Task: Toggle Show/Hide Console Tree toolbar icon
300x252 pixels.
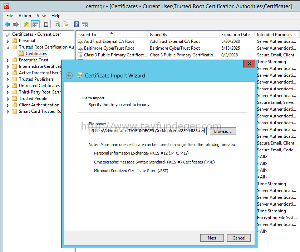Action: [x=35, y=25]
